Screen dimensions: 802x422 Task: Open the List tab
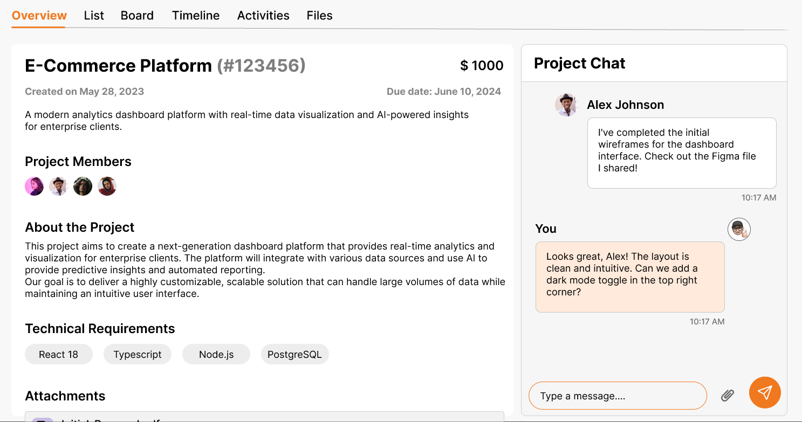coord(94,16)
